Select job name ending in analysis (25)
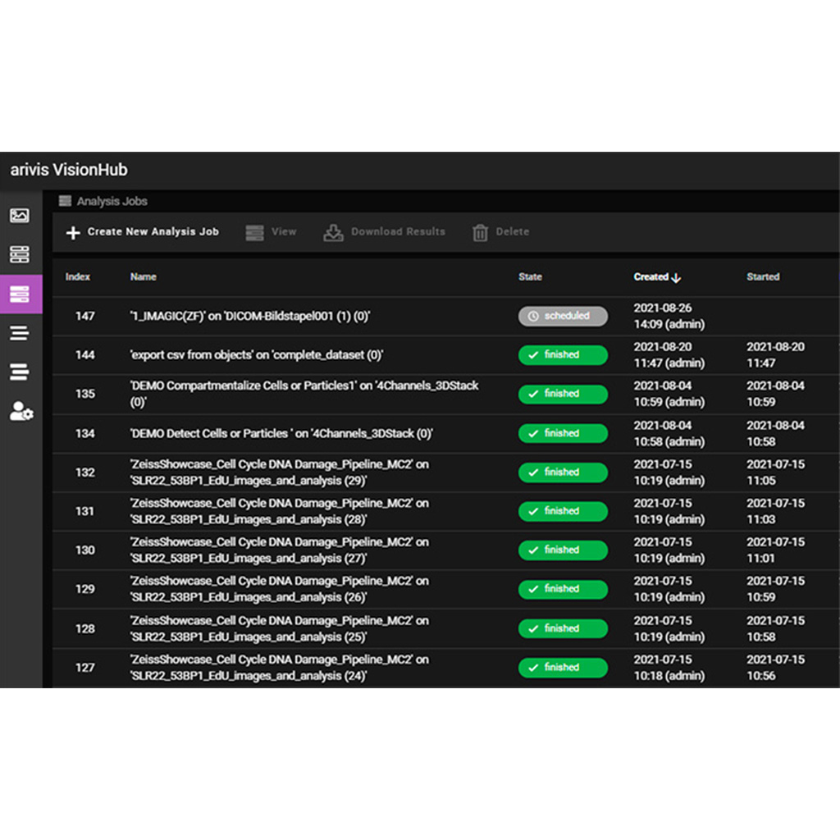The image size is (840, 840). point(280,628)
